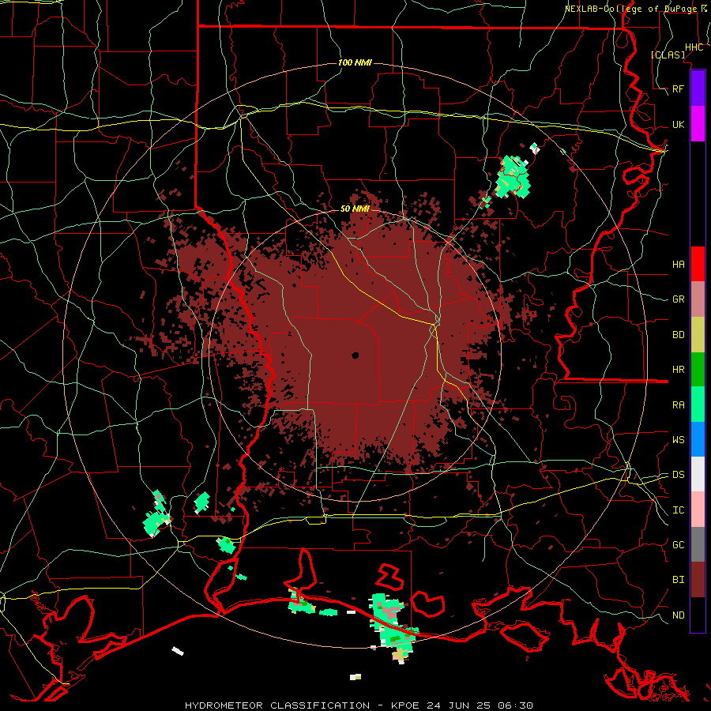This screenshot has width=711, height=711.
Task: Pick the dark green HR color swatch
Action: click(x=698, y=369)
